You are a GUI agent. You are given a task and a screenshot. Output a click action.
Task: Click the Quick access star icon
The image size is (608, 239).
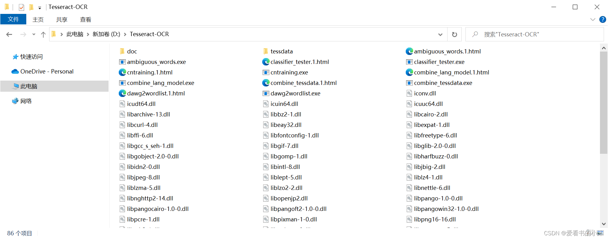15,57
